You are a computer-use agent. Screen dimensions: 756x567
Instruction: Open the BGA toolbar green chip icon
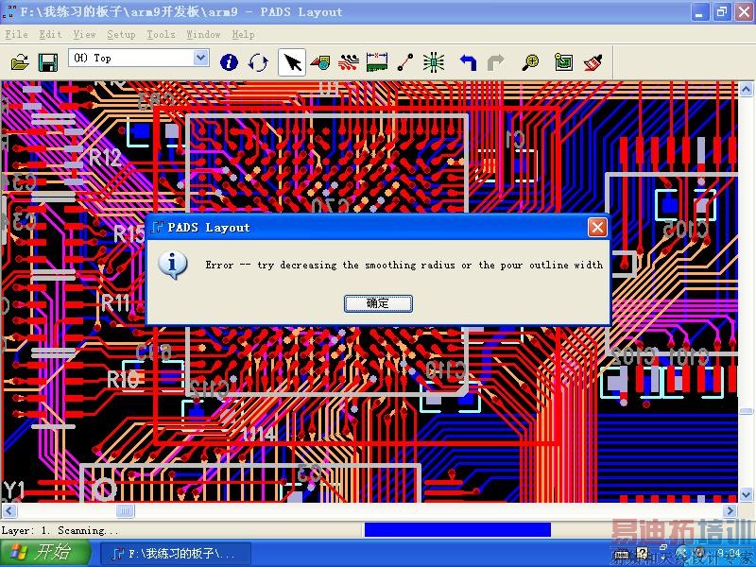434,62
